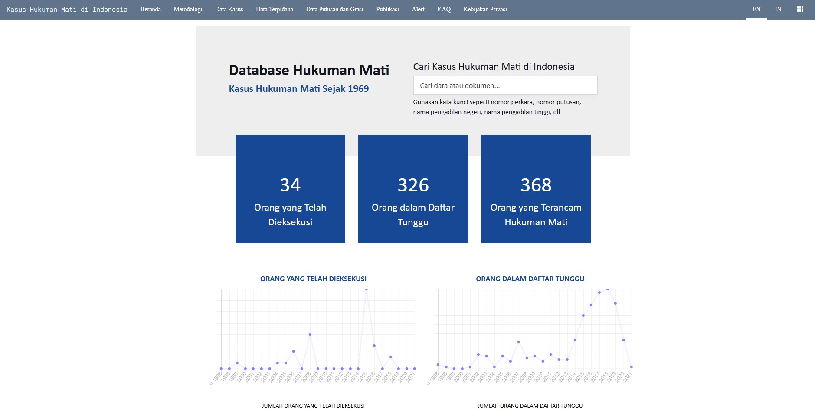Screen dimensions: 815x412
Task: Click the Gunakan kata kunci hint text
Action: click(497, 107)
